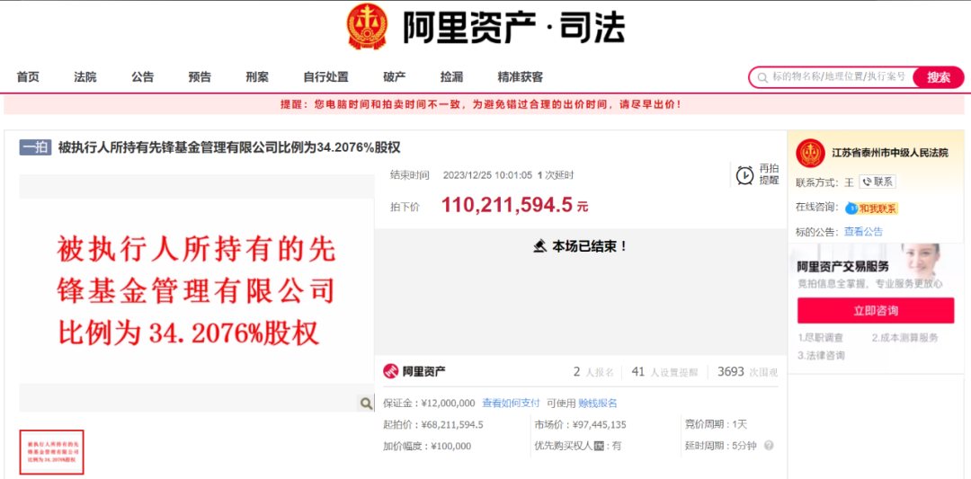Click the end time 2023/12/25 10:01:05

488,175
